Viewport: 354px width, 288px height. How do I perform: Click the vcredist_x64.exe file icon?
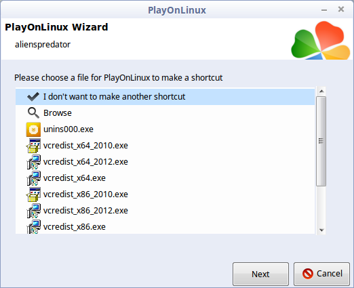(33, 178)
